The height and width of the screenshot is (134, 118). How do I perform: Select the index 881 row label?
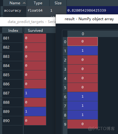coord(12,38)
